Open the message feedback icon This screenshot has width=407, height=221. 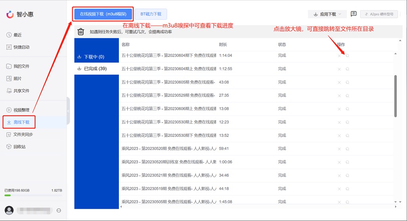[x=353, y=14]
